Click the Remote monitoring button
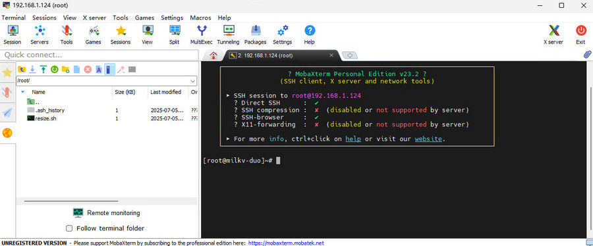The width and height of the screenshot is (593, 246). pos(106,213)
